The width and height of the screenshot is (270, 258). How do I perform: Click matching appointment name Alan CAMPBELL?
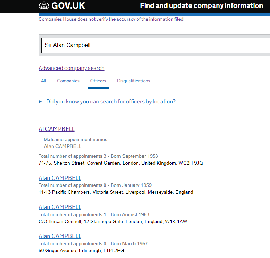tap(63, 146)
